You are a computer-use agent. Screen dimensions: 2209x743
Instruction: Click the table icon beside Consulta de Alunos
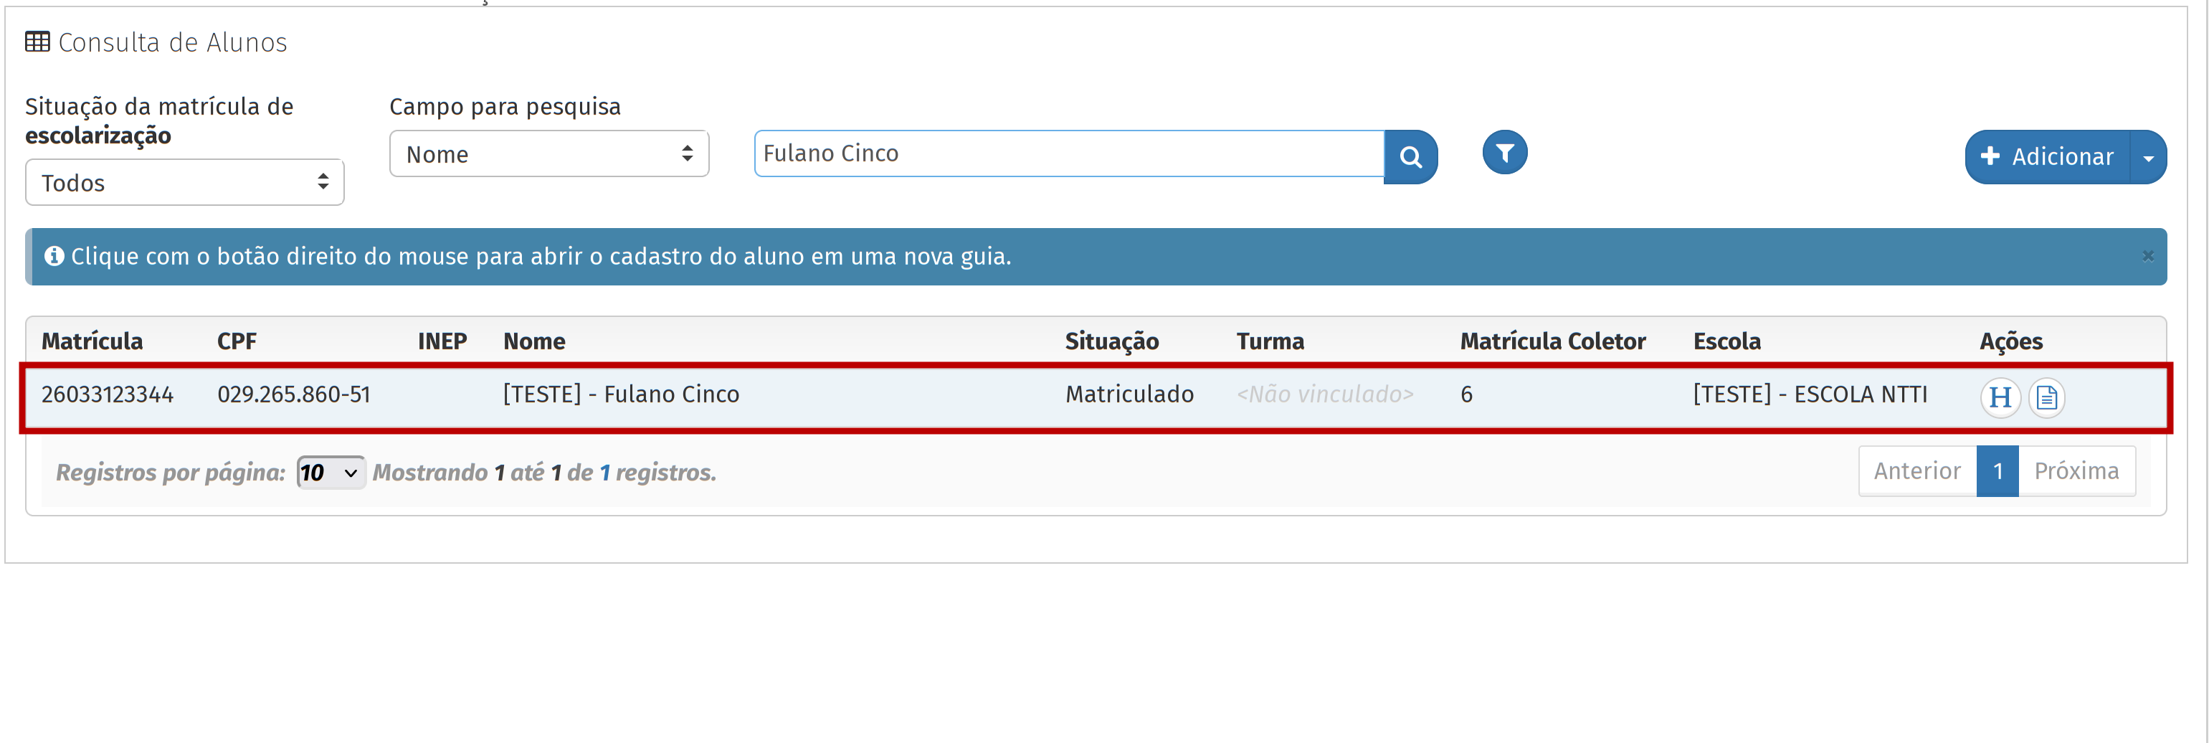click(38, 42)
